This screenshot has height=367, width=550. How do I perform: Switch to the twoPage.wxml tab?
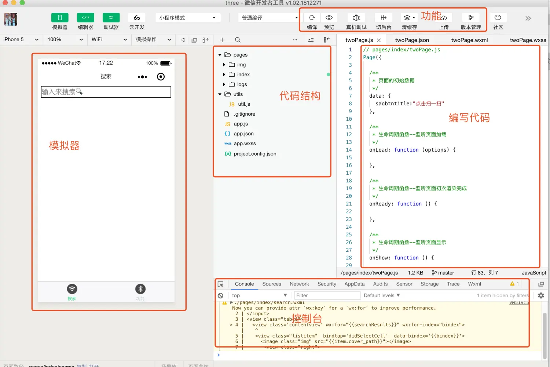click(x=469, y=40)
